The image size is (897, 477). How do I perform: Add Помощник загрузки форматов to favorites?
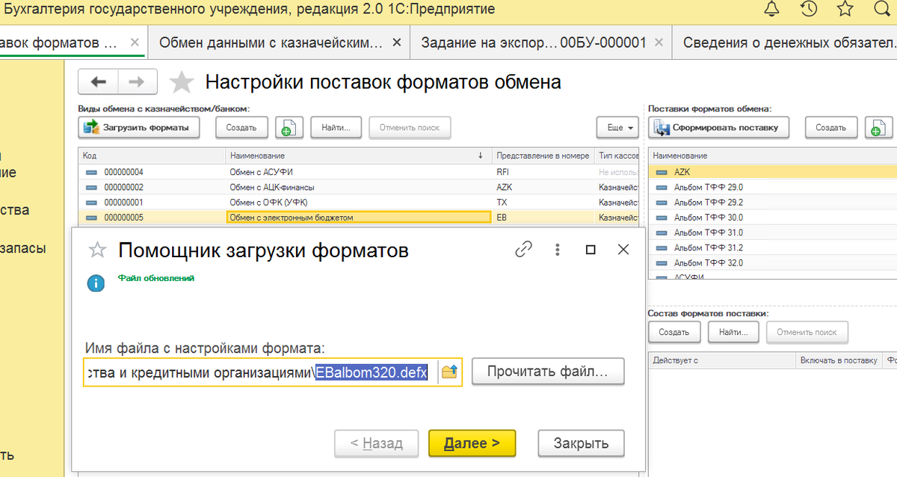click(98, 250)
